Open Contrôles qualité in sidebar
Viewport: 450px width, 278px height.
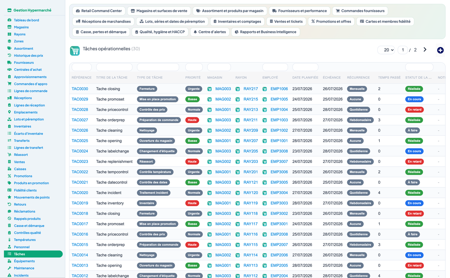pyautogui.click(x=27, y=233)
